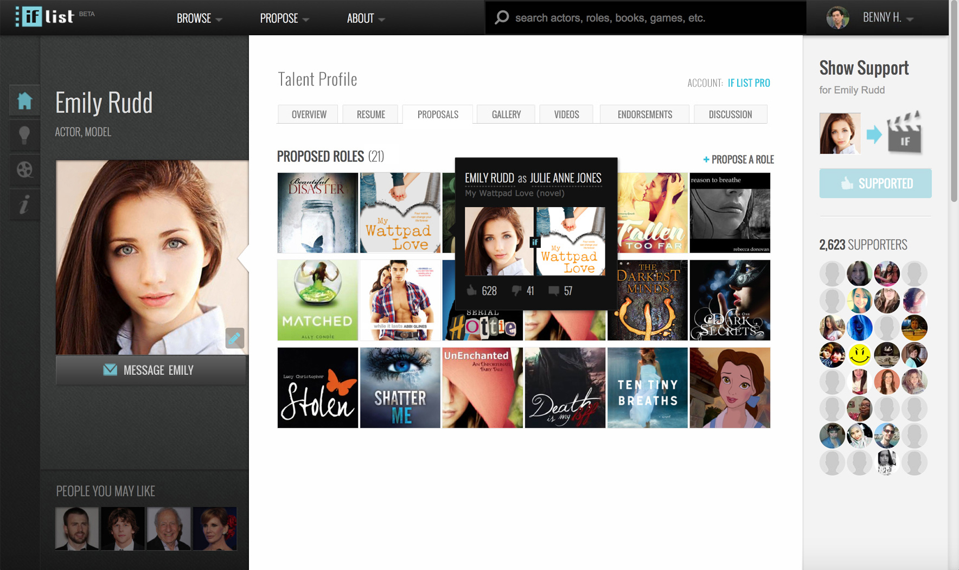The height and width of the screenshot is (570, 959).
Task: Open comments via speech bubble icon
Action: coord(553,291)
